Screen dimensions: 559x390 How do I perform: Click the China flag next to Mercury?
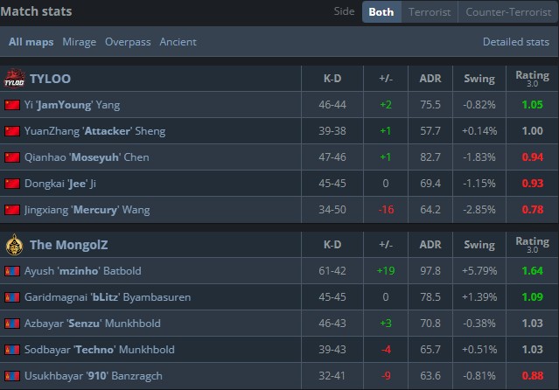[12, 210]
